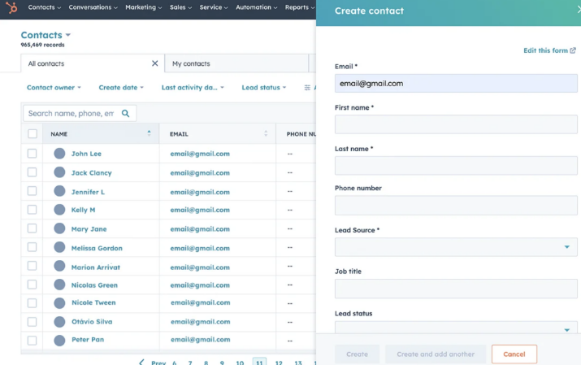Click the external link icon beside Edit this form
The image size is (581, 365).
(573, 50)
